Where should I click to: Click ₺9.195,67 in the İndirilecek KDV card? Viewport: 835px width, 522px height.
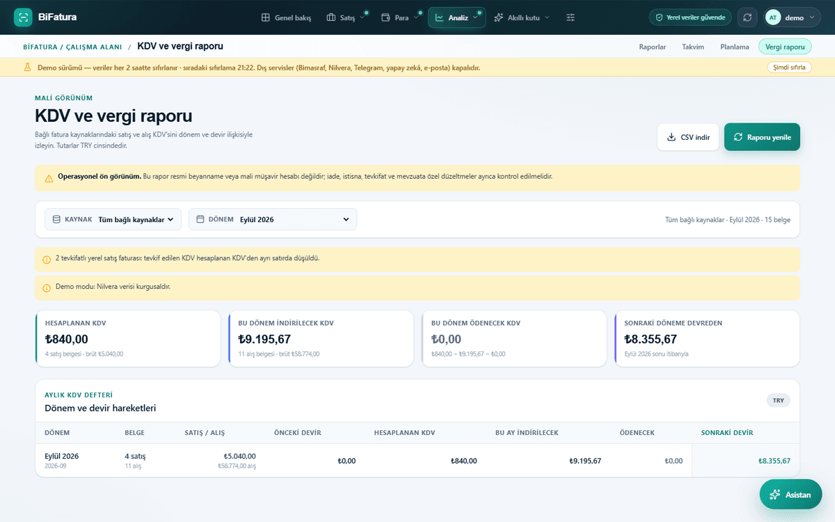pos(264,339)
